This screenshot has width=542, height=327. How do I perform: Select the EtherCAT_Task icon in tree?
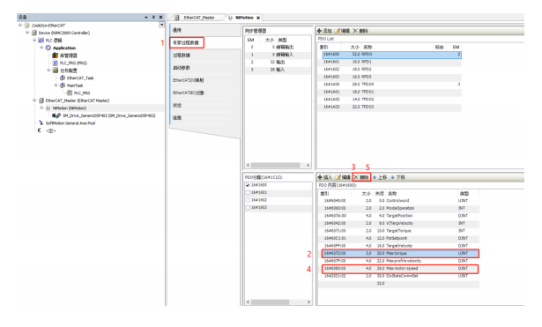coord(63,78)
